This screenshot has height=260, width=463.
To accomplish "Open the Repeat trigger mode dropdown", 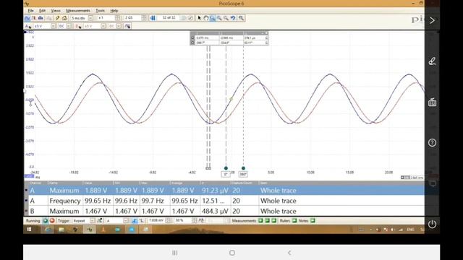I will point(92,220).
